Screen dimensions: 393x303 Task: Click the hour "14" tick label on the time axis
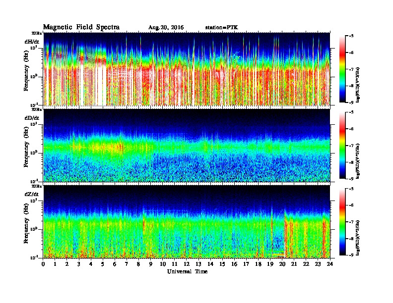pos(210,264)
